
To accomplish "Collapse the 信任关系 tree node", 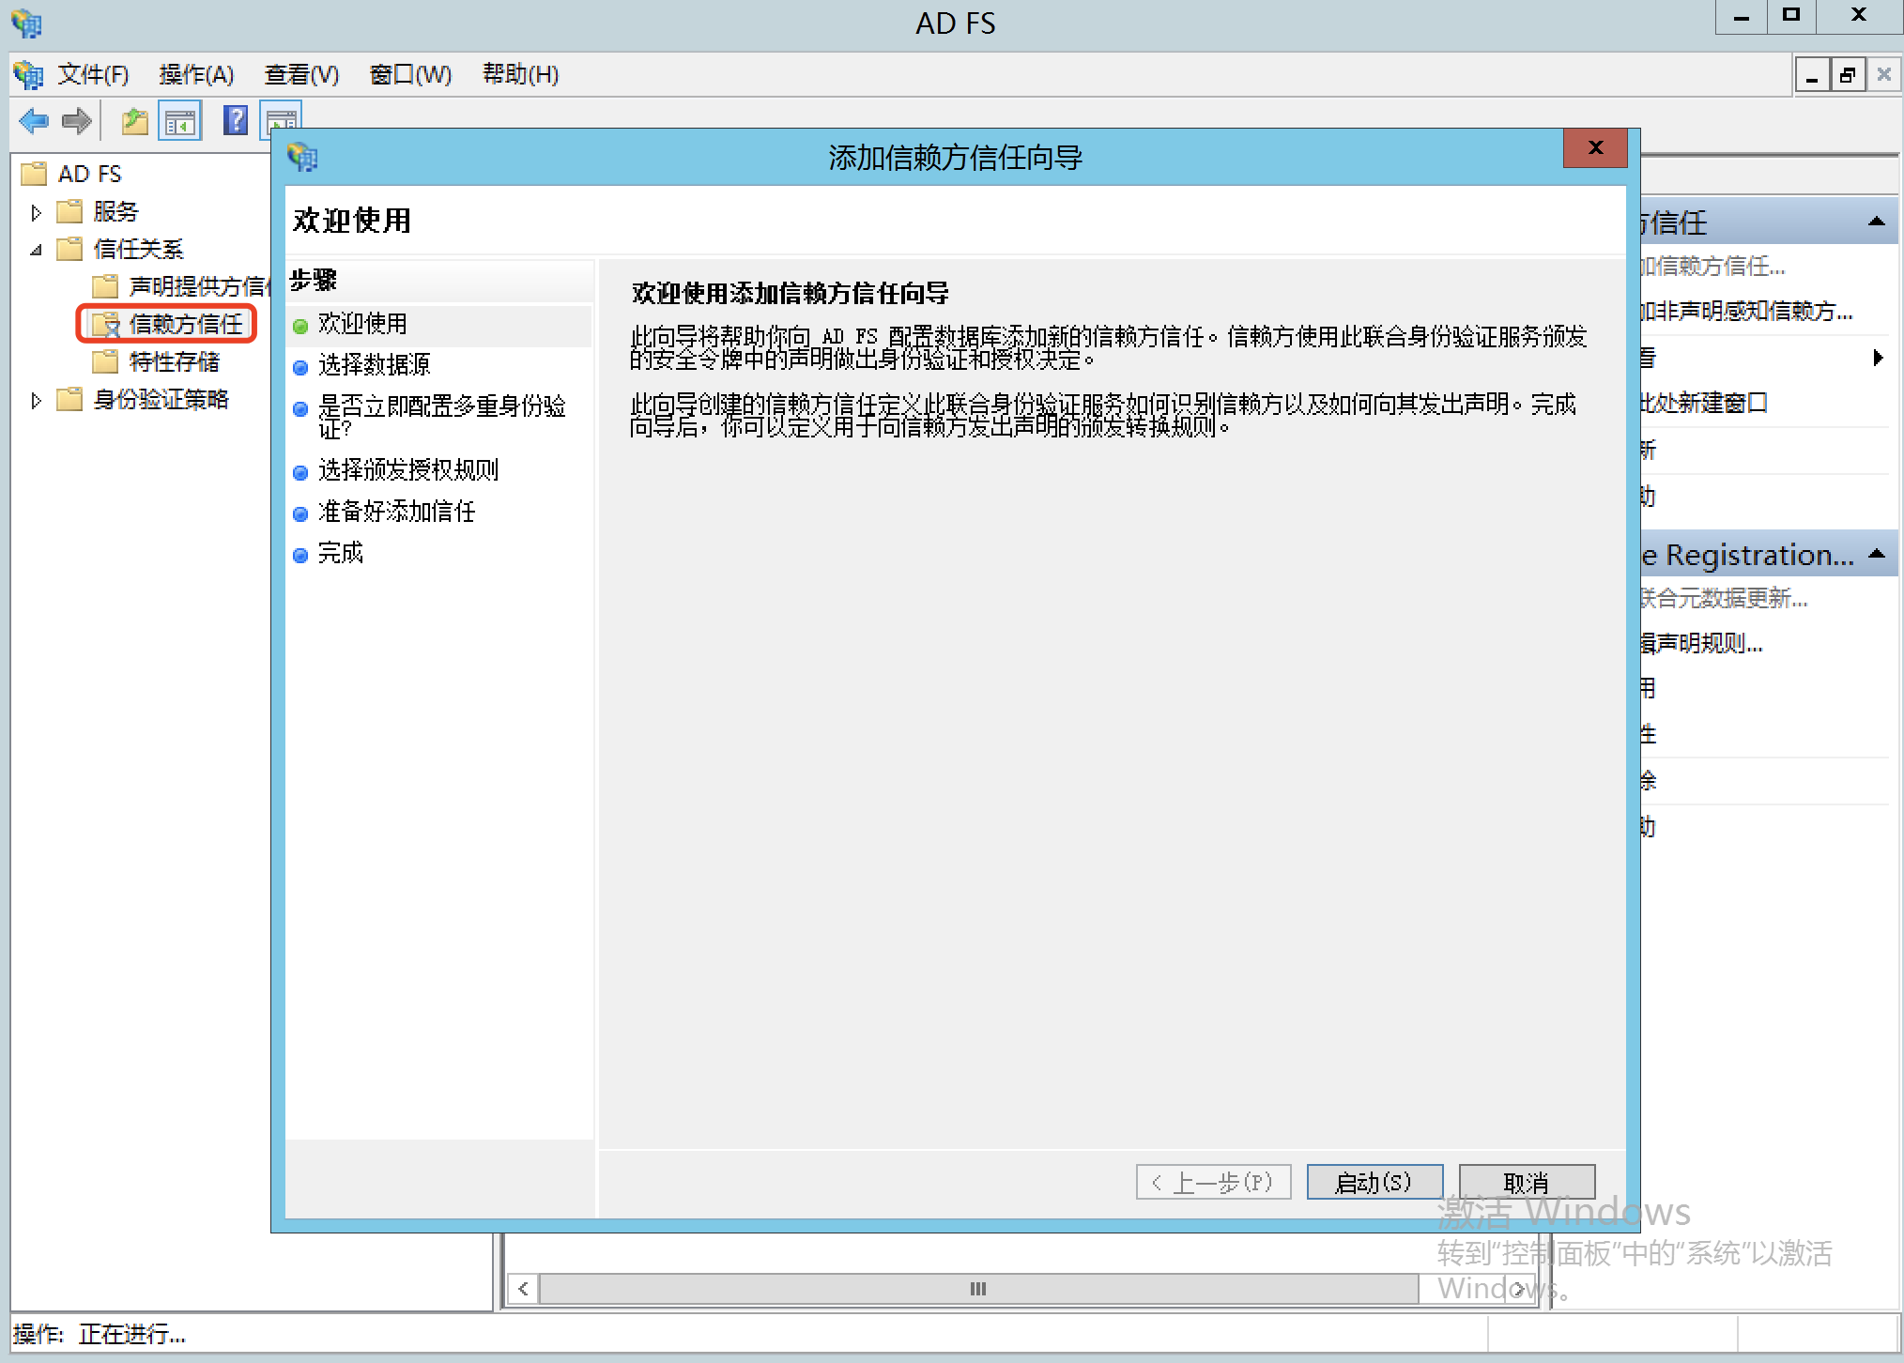I will point(36,250).
